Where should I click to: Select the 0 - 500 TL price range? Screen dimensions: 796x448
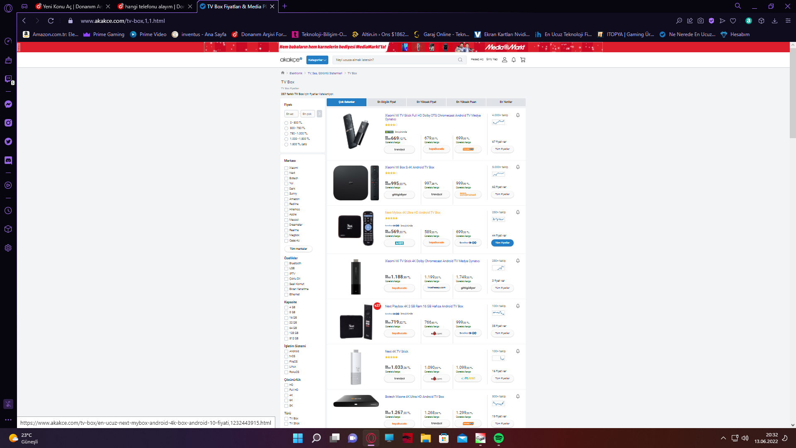click(286, 123)
